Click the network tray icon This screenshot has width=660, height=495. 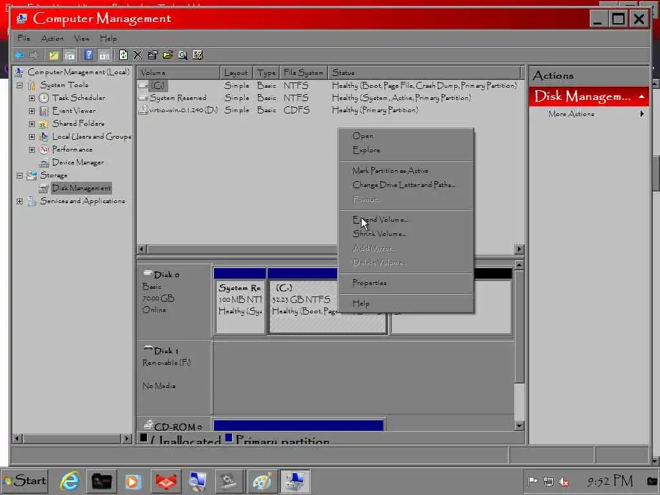pos(548,481)
